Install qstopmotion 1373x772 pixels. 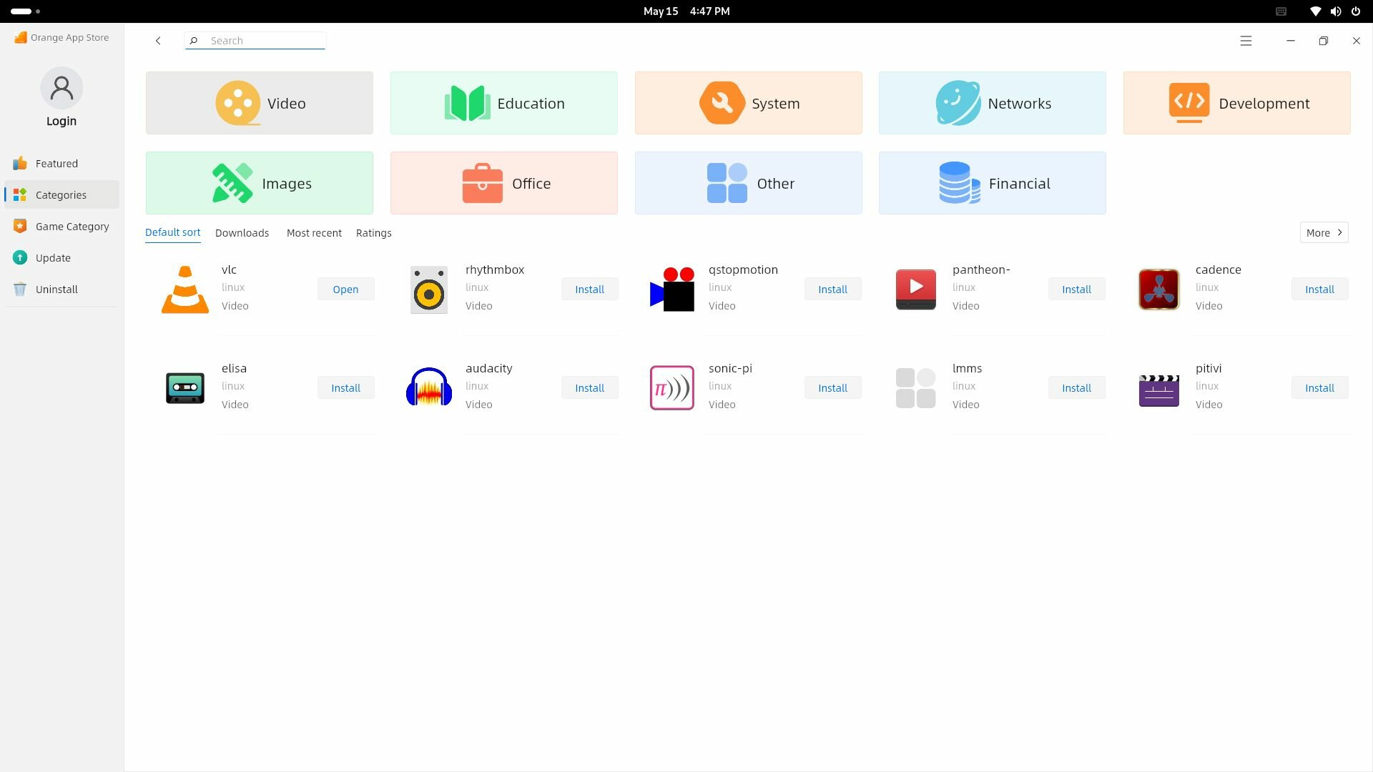(x=832, y=289)
